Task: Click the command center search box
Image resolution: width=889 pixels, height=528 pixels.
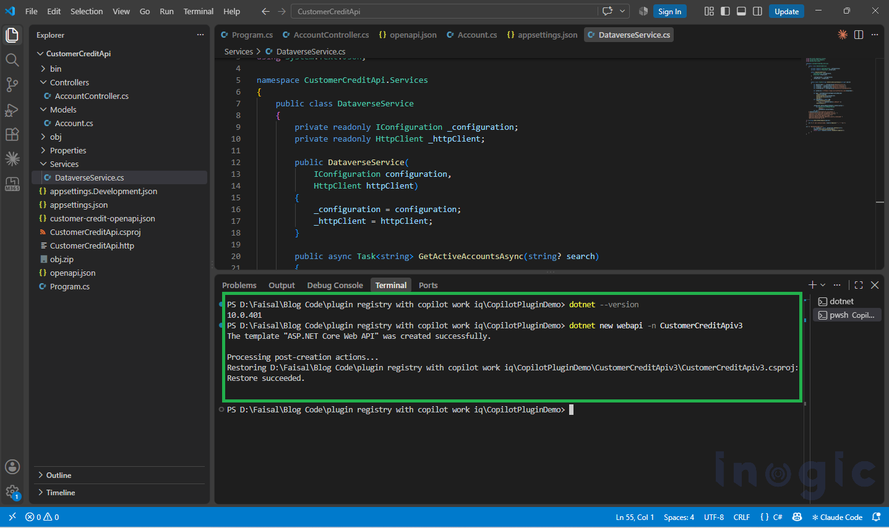Action: (445, 11)
